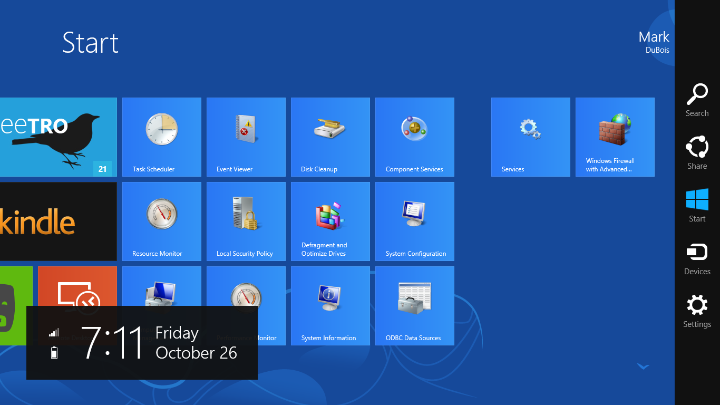Open the TweetRO bird tile

(x=59, y=137)
